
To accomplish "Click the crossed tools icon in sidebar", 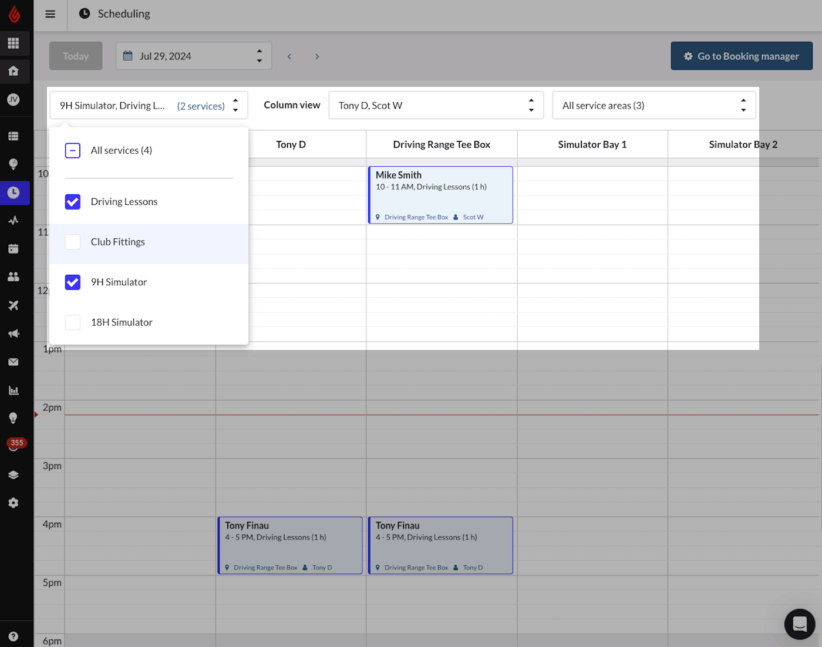I will click(x=14, y=305).
